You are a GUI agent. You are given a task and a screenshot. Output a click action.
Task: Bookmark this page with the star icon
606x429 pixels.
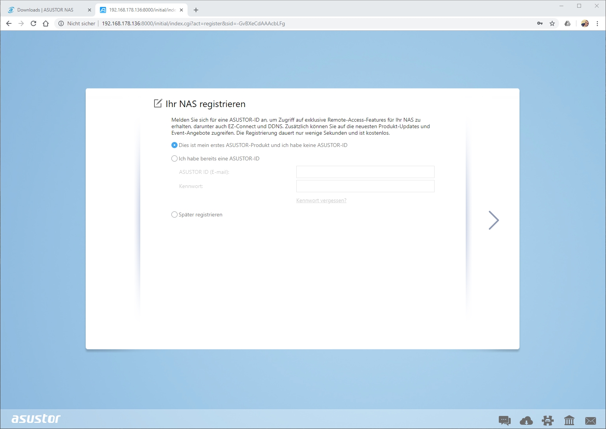pyautogui.click(x=552, y=23)
